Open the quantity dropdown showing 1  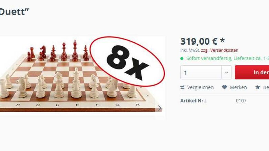click(x=206, y=73)
